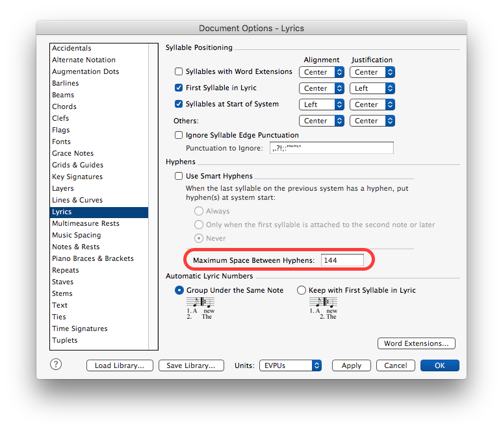Screen dimensions: 503x431
Task: Click the Keep with First Syllable preview image
Action: [323, 308]
